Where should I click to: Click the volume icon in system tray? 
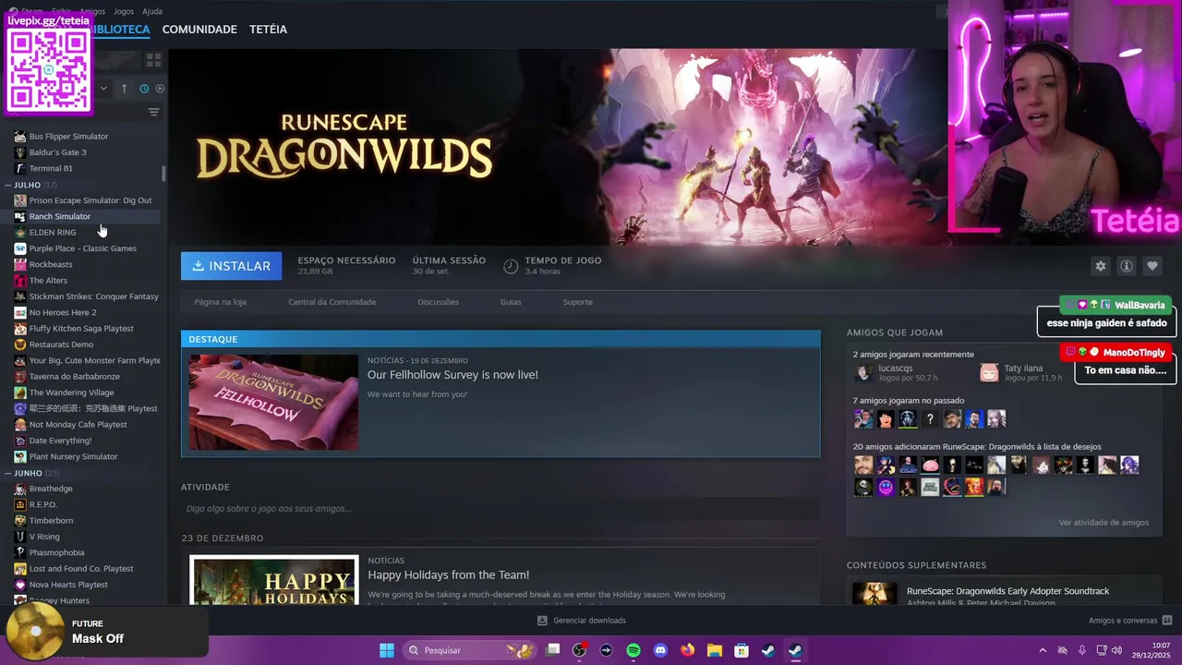(x=1116, y=650)
